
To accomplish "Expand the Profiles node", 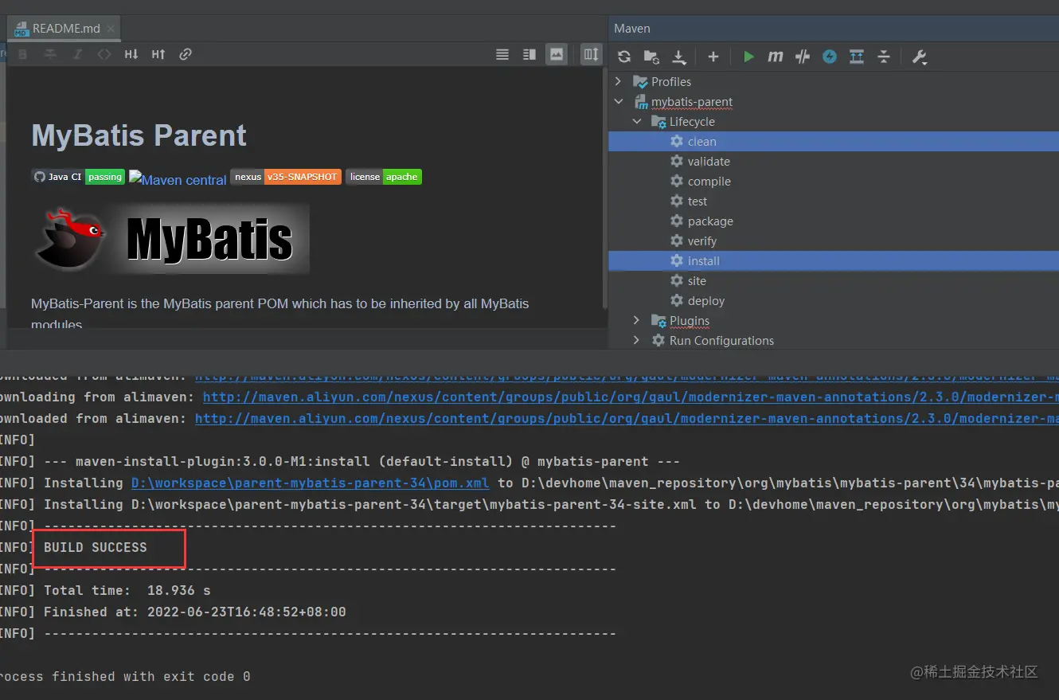I will tap(619, 81).
